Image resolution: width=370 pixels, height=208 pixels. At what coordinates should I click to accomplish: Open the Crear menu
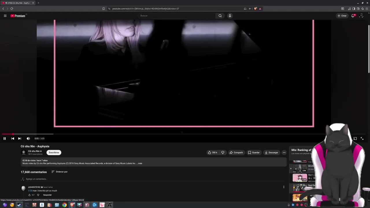click(342, 16)
